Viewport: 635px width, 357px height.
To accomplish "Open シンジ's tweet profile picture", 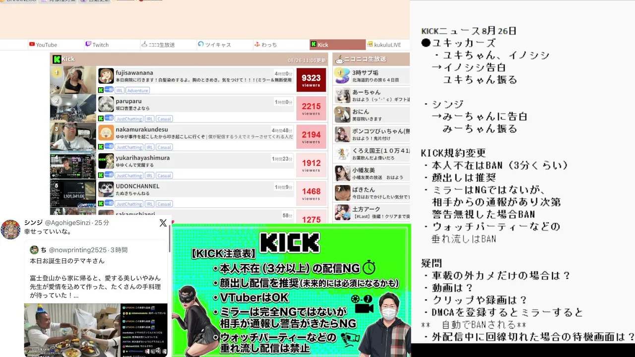I will coord(10,229).
